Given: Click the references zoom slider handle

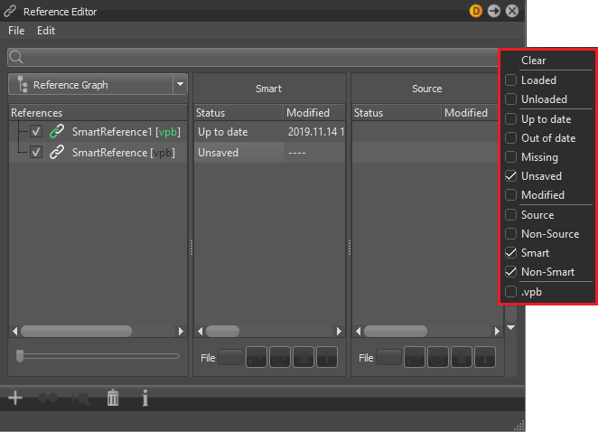Looking at the screenshot, I should [x=20, y=356].
